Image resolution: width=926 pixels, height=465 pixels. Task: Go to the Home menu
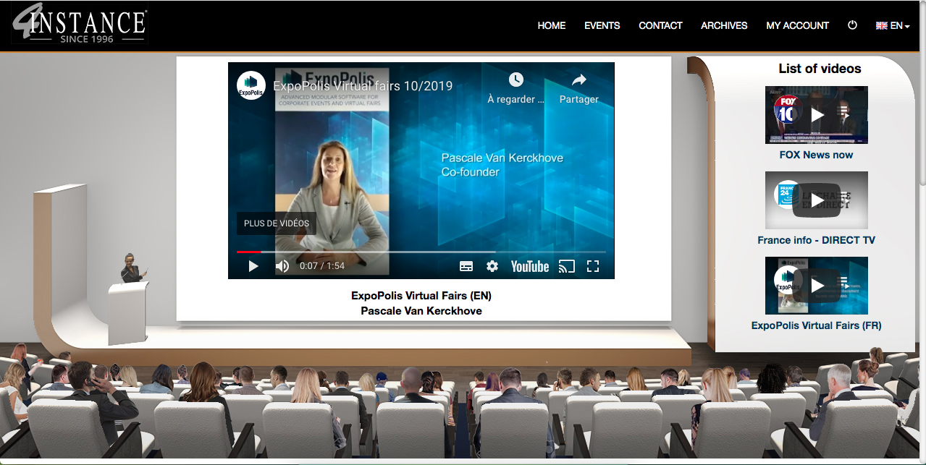[x=551, y=25]
